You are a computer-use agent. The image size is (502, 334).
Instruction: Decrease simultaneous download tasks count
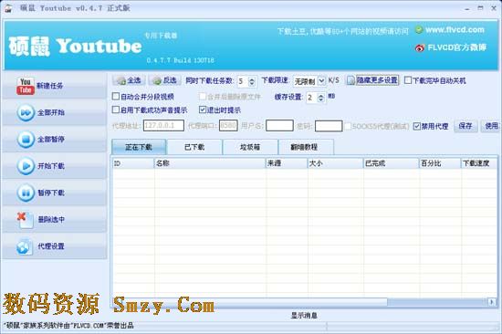252,84
